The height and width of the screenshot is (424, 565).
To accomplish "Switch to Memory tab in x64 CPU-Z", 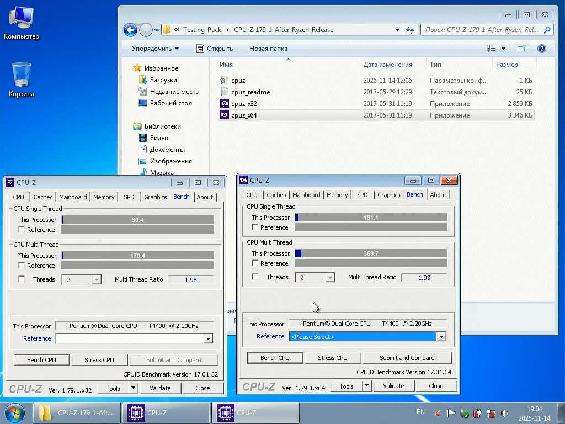I will pos(337,195).
